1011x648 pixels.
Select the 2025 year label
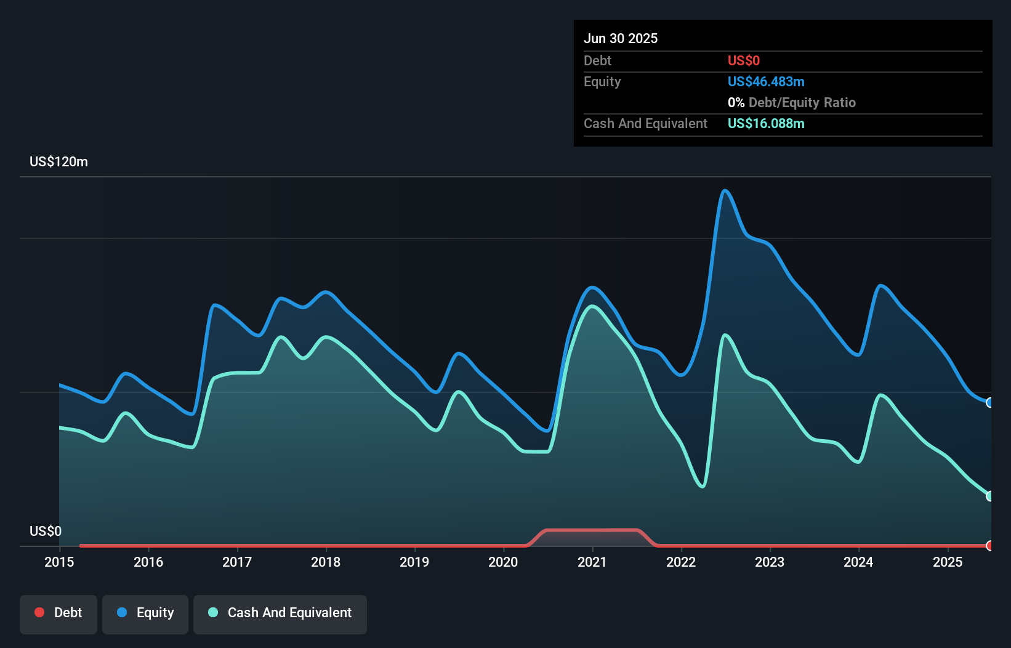pos(948,562)
